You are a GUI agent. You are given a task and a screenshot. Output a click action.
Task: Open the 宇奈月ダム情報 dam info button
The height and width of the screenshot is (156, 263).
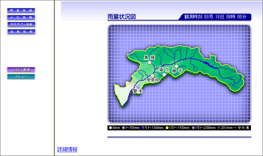[21, 25]
